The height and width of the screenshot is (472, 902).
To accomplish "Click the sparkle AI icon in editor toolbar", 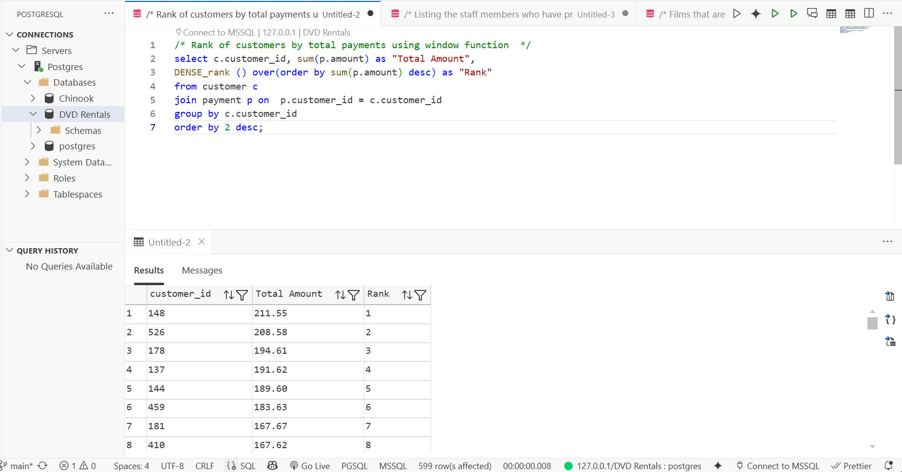I will (756, 14).
